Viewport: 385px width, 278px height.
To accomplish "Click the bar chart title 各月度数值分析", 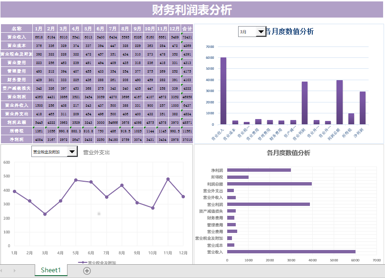I will tap(289, 153).
